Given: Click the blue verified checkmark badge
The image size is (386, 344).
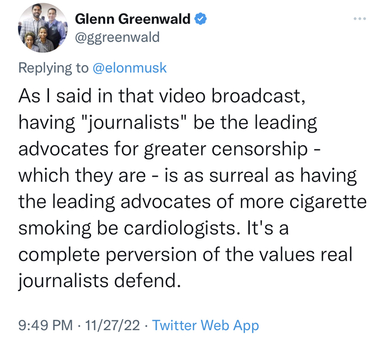Looking at the screenshot, I should pyautogui.click(x=202, y=19).
